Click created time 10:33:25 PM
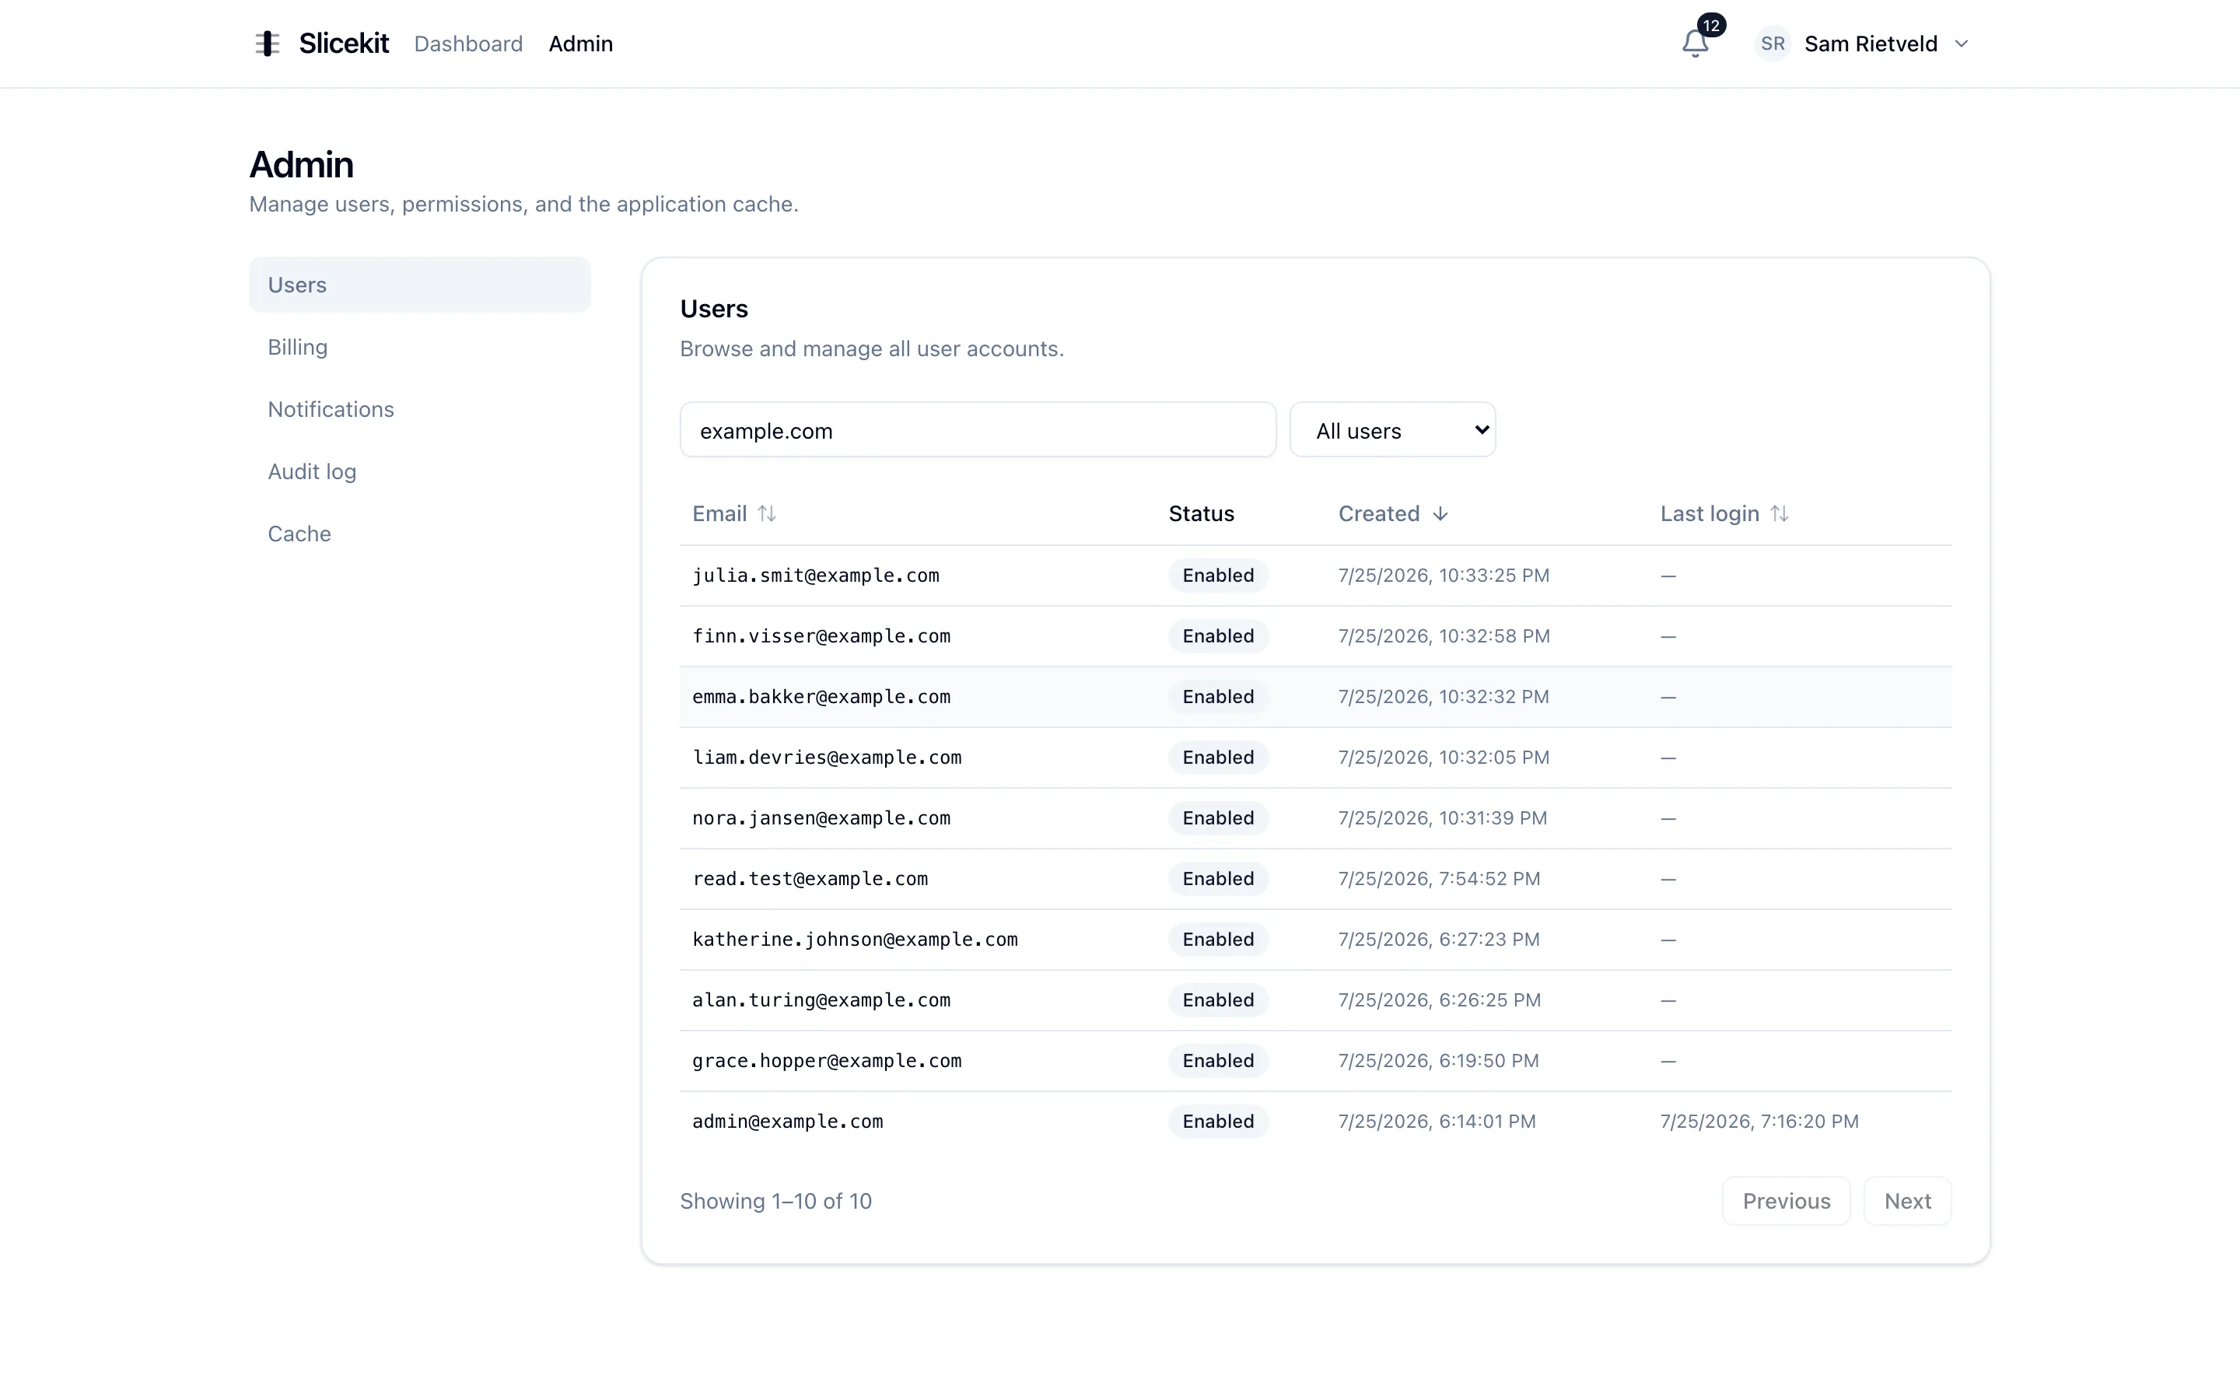Image resolution: width=2240 pixels, height=1400 pixels. click(1443, 576)
